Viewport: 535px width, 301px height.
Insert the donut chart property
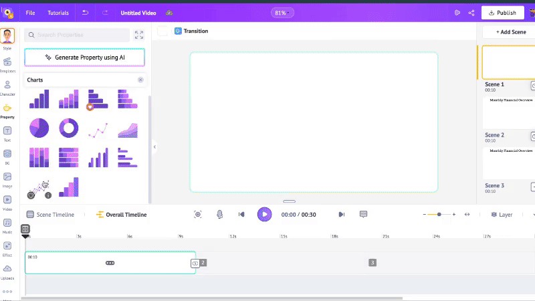point(69,128)
